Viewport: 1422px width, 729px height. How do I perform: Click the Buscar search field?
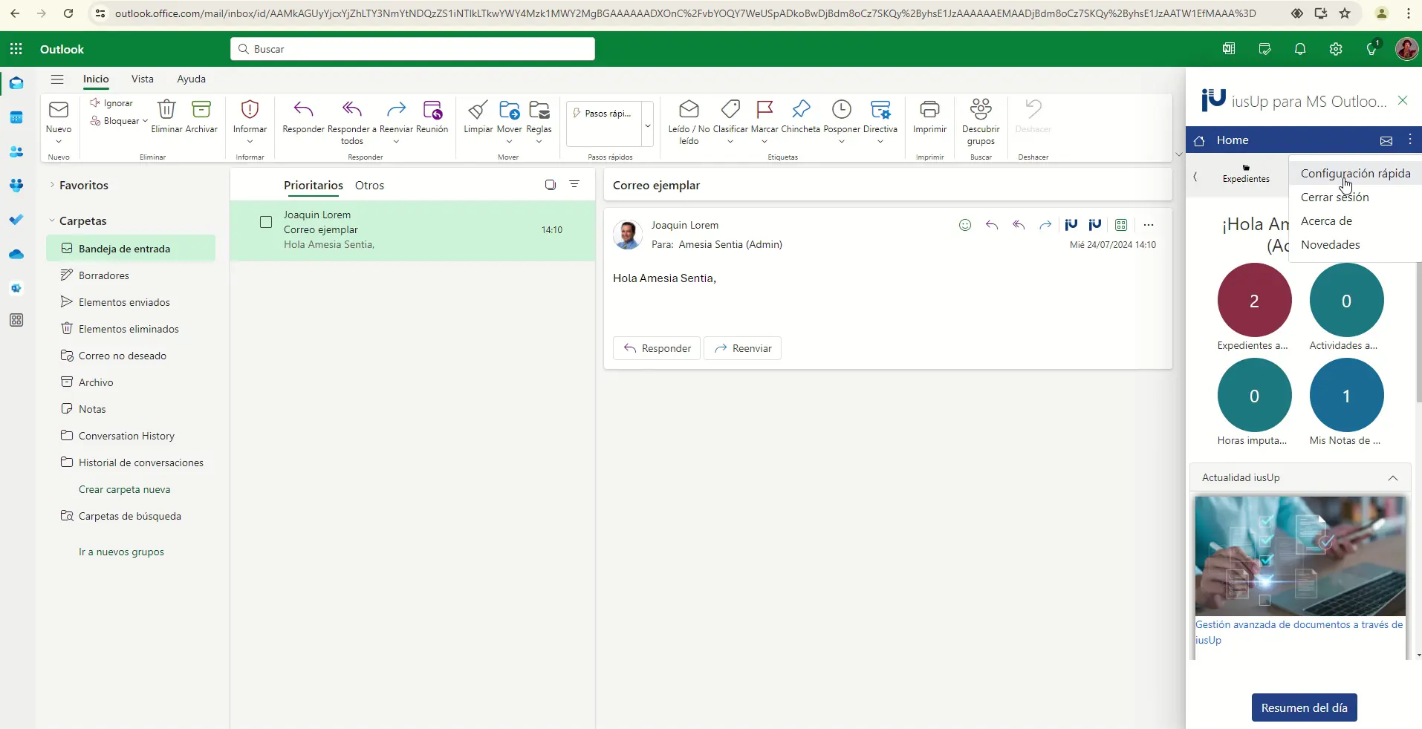[412, 49]
